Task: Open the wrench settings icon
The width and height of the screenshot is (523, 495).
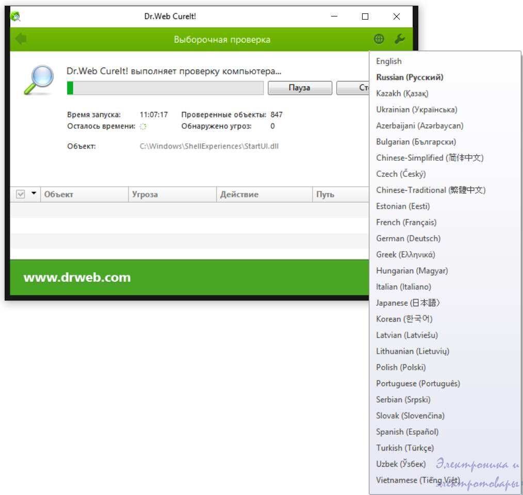Action: 400,39
